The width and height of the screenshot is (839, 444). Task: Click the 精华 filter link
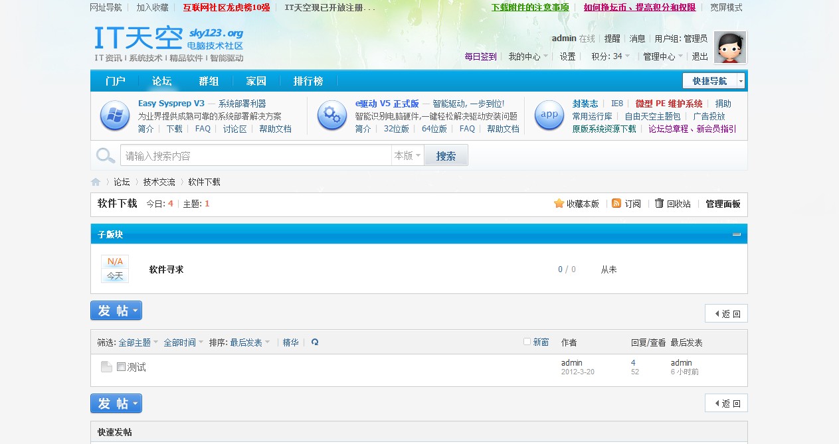(290, 342)
